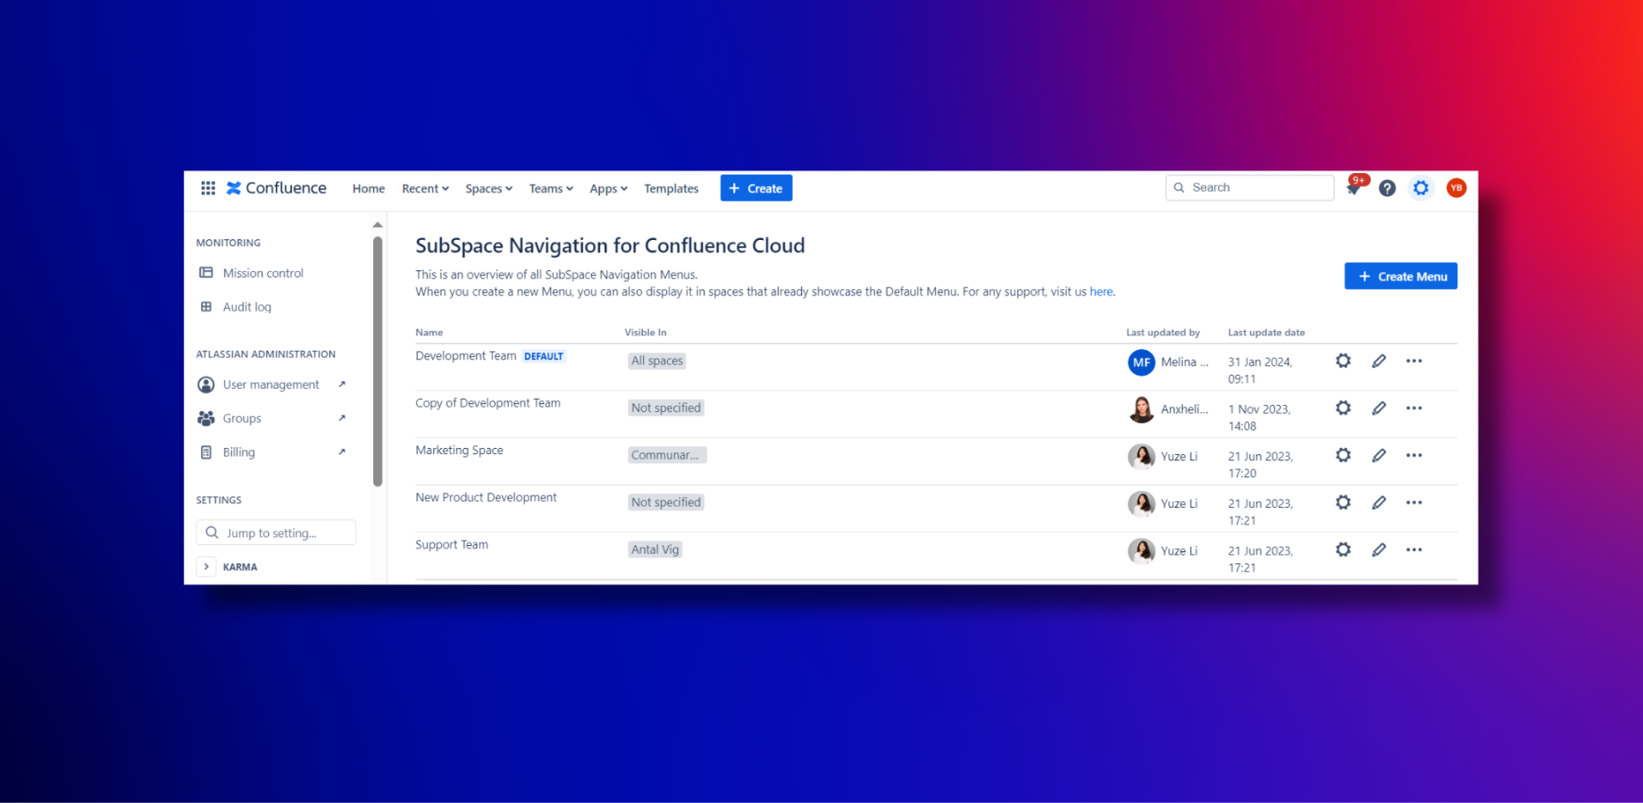Screen dimensions: 1643x803
Task: Click the 'Antal Vig' space tag
Action: [x=655, y=550]
